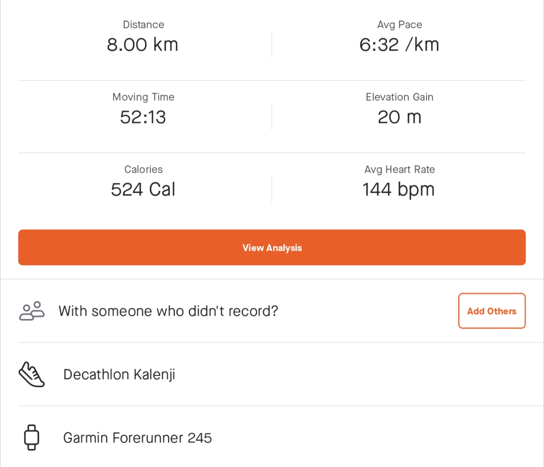Tap the 144 bpm heart rate value
This screenshot has width=544, height=467.
398,190
